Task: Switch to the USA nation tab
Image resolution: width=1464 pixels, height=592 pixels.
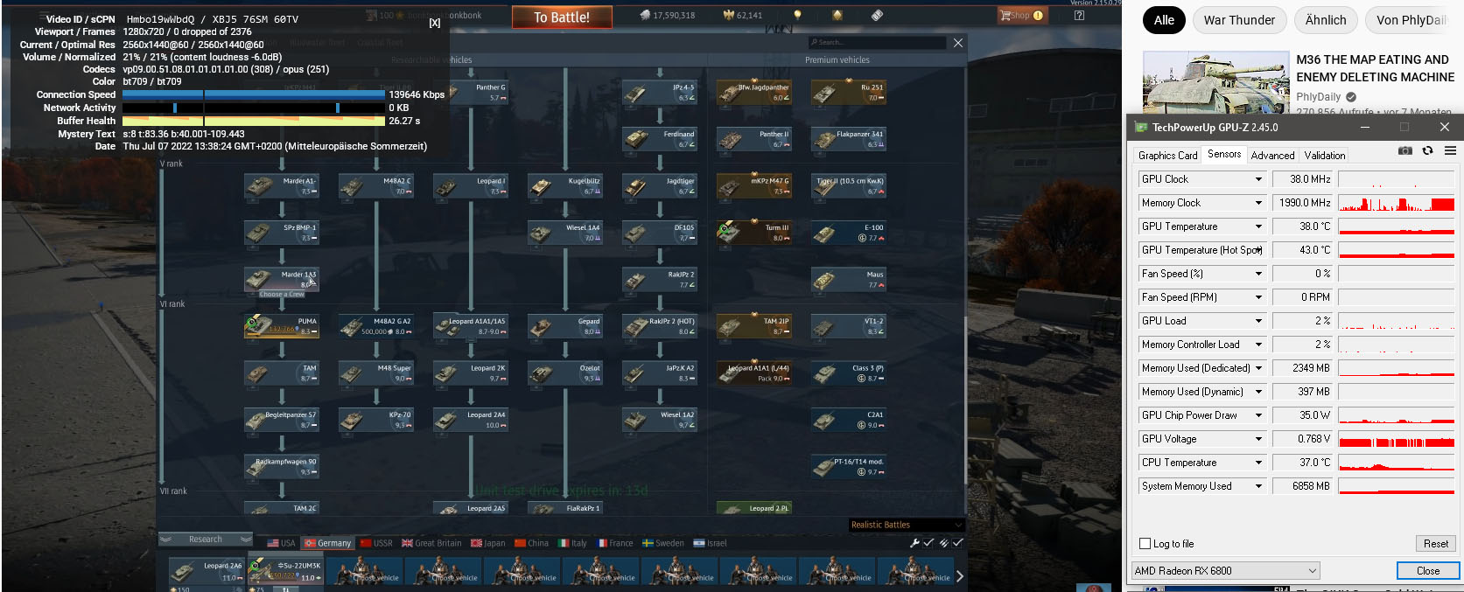Action: (x=281, y=543)
